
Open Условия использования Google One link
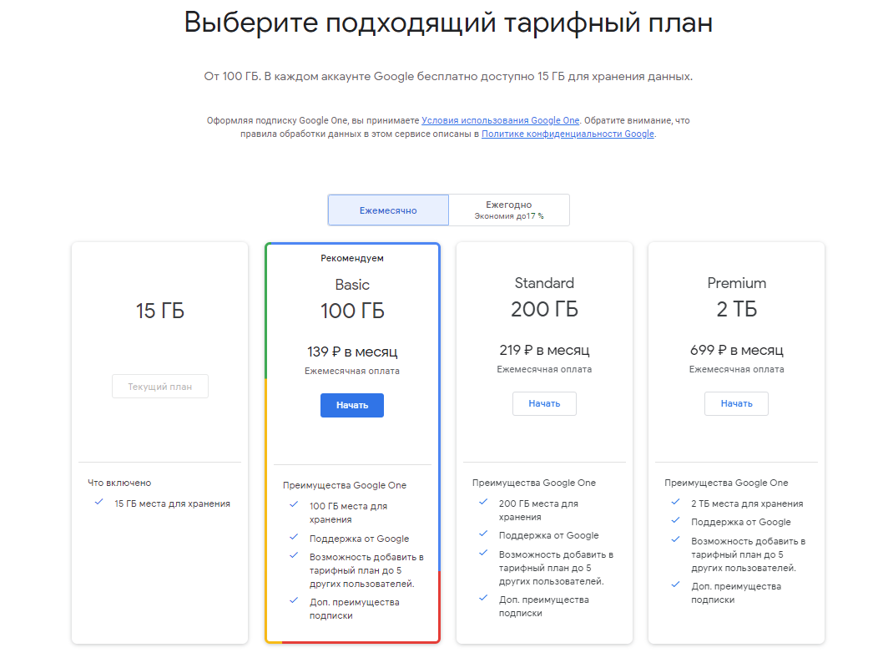click(x=500, y=120)
